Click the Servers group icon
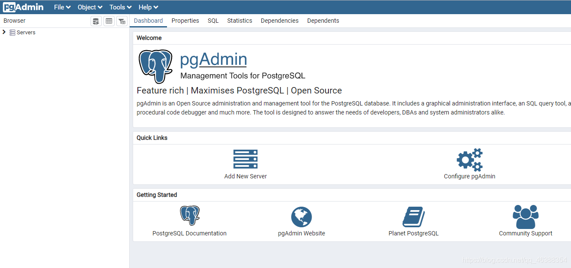Viewport: 571px width, 268px height. tap(12, 33)
